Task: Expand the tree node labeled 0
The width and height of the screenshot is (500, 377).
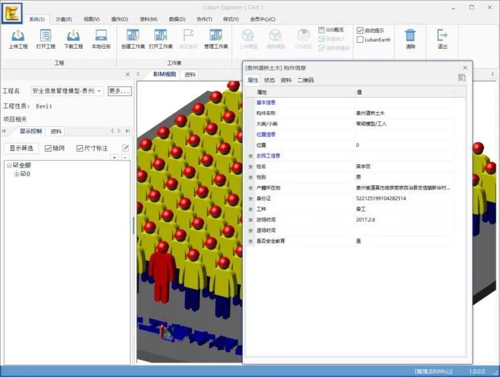Action: click(x=16, y=174)
